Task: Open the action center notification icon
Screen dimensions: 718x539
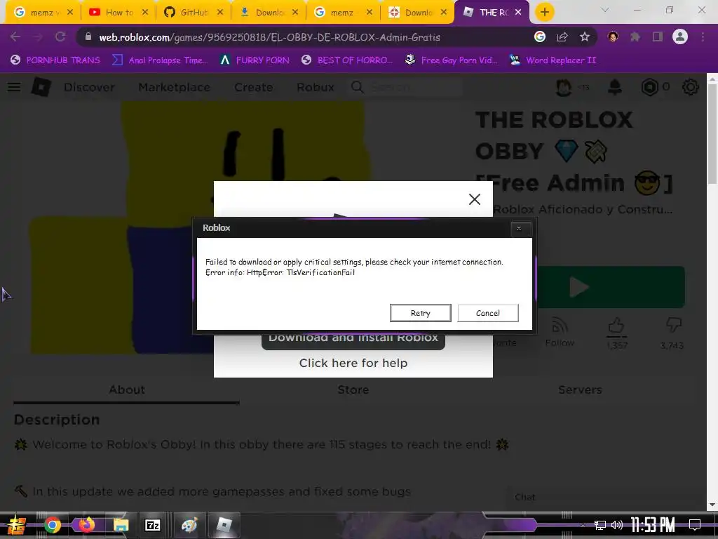Action: click(695, 525)
